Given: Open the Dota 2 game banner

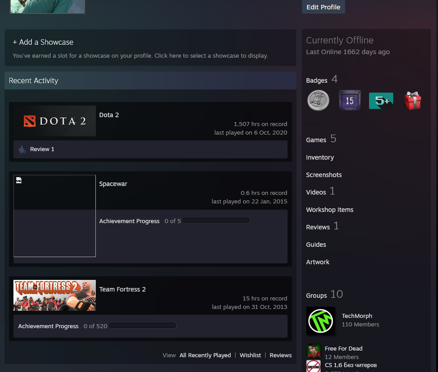Looking at the screenshot, I should pos(55,121).
